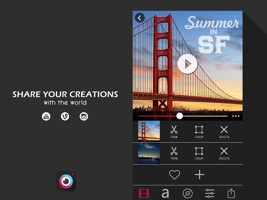Crop the Golden Gate bridge clip
The height and width of the screenshot is (200, 267).
coord(199,132)
